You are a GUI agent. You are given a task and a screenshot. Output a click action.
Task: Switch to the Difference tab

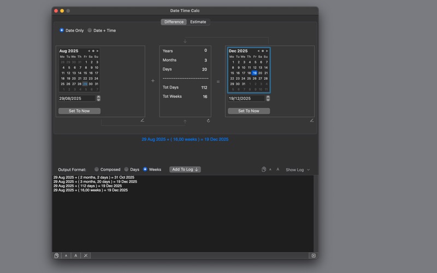(174, 22)
